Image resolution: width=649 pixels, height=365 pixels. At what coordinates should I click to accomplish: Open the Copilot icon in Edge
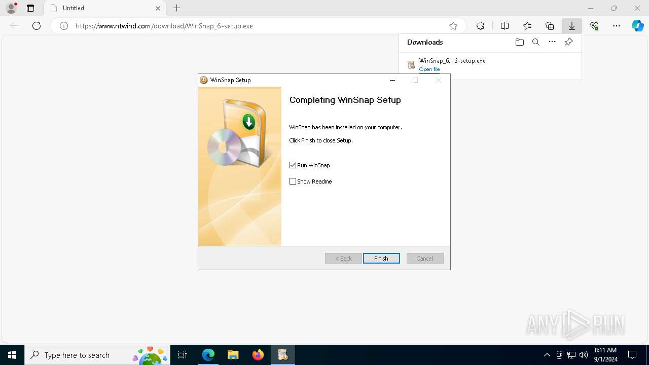pos(638,26)
